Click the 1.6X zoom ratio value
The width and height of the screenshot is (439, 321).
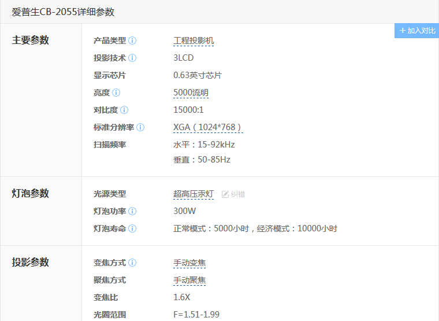[182, 297]
